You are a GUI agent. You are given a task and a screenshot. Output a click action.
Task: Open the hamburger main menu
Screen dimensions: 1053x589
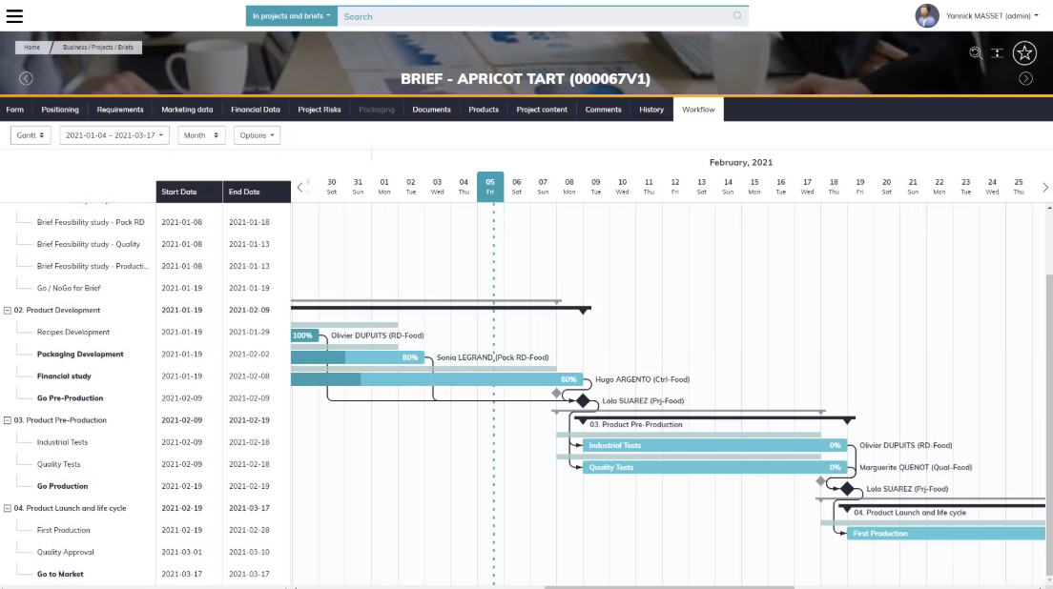(x=14, y=16)
